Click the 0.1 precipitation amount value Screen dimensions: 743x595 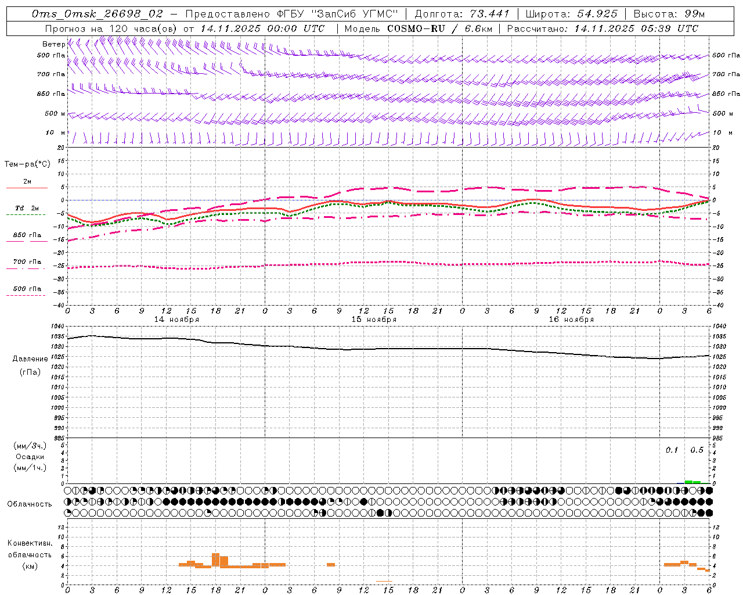(672, 450)
